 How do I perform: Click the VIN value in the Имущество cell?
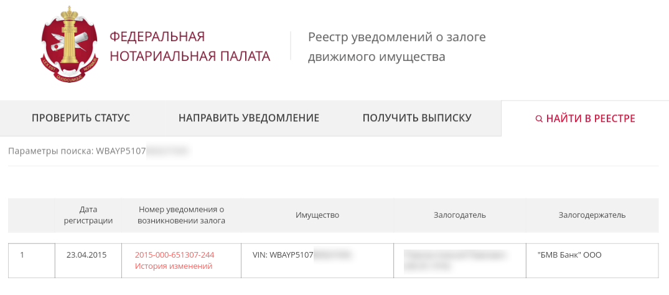click(x=283, y=255)
